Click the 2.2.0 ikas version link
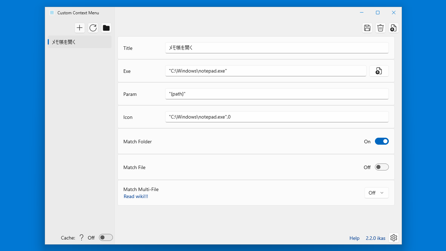 (376, 238)
